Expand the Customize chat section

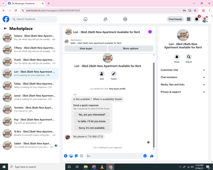click(x=183, y=70)
